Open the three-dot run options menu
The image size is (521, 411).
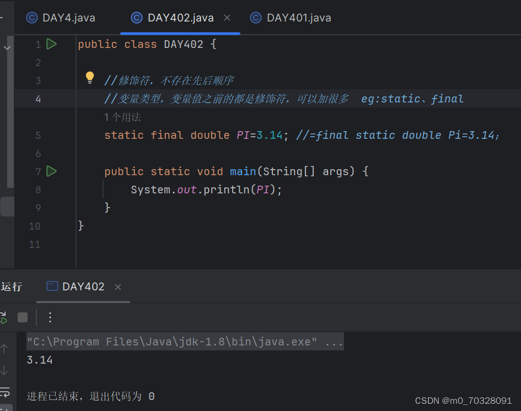coord(50,317)
